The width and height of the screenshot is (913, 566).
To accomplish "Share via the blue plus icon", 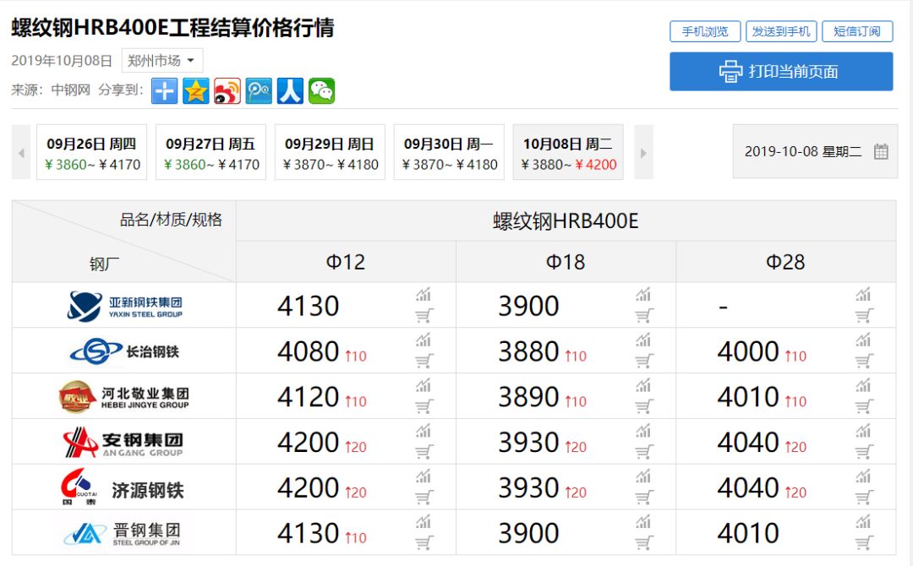I will pyautogui.click(x=164, y=90).
